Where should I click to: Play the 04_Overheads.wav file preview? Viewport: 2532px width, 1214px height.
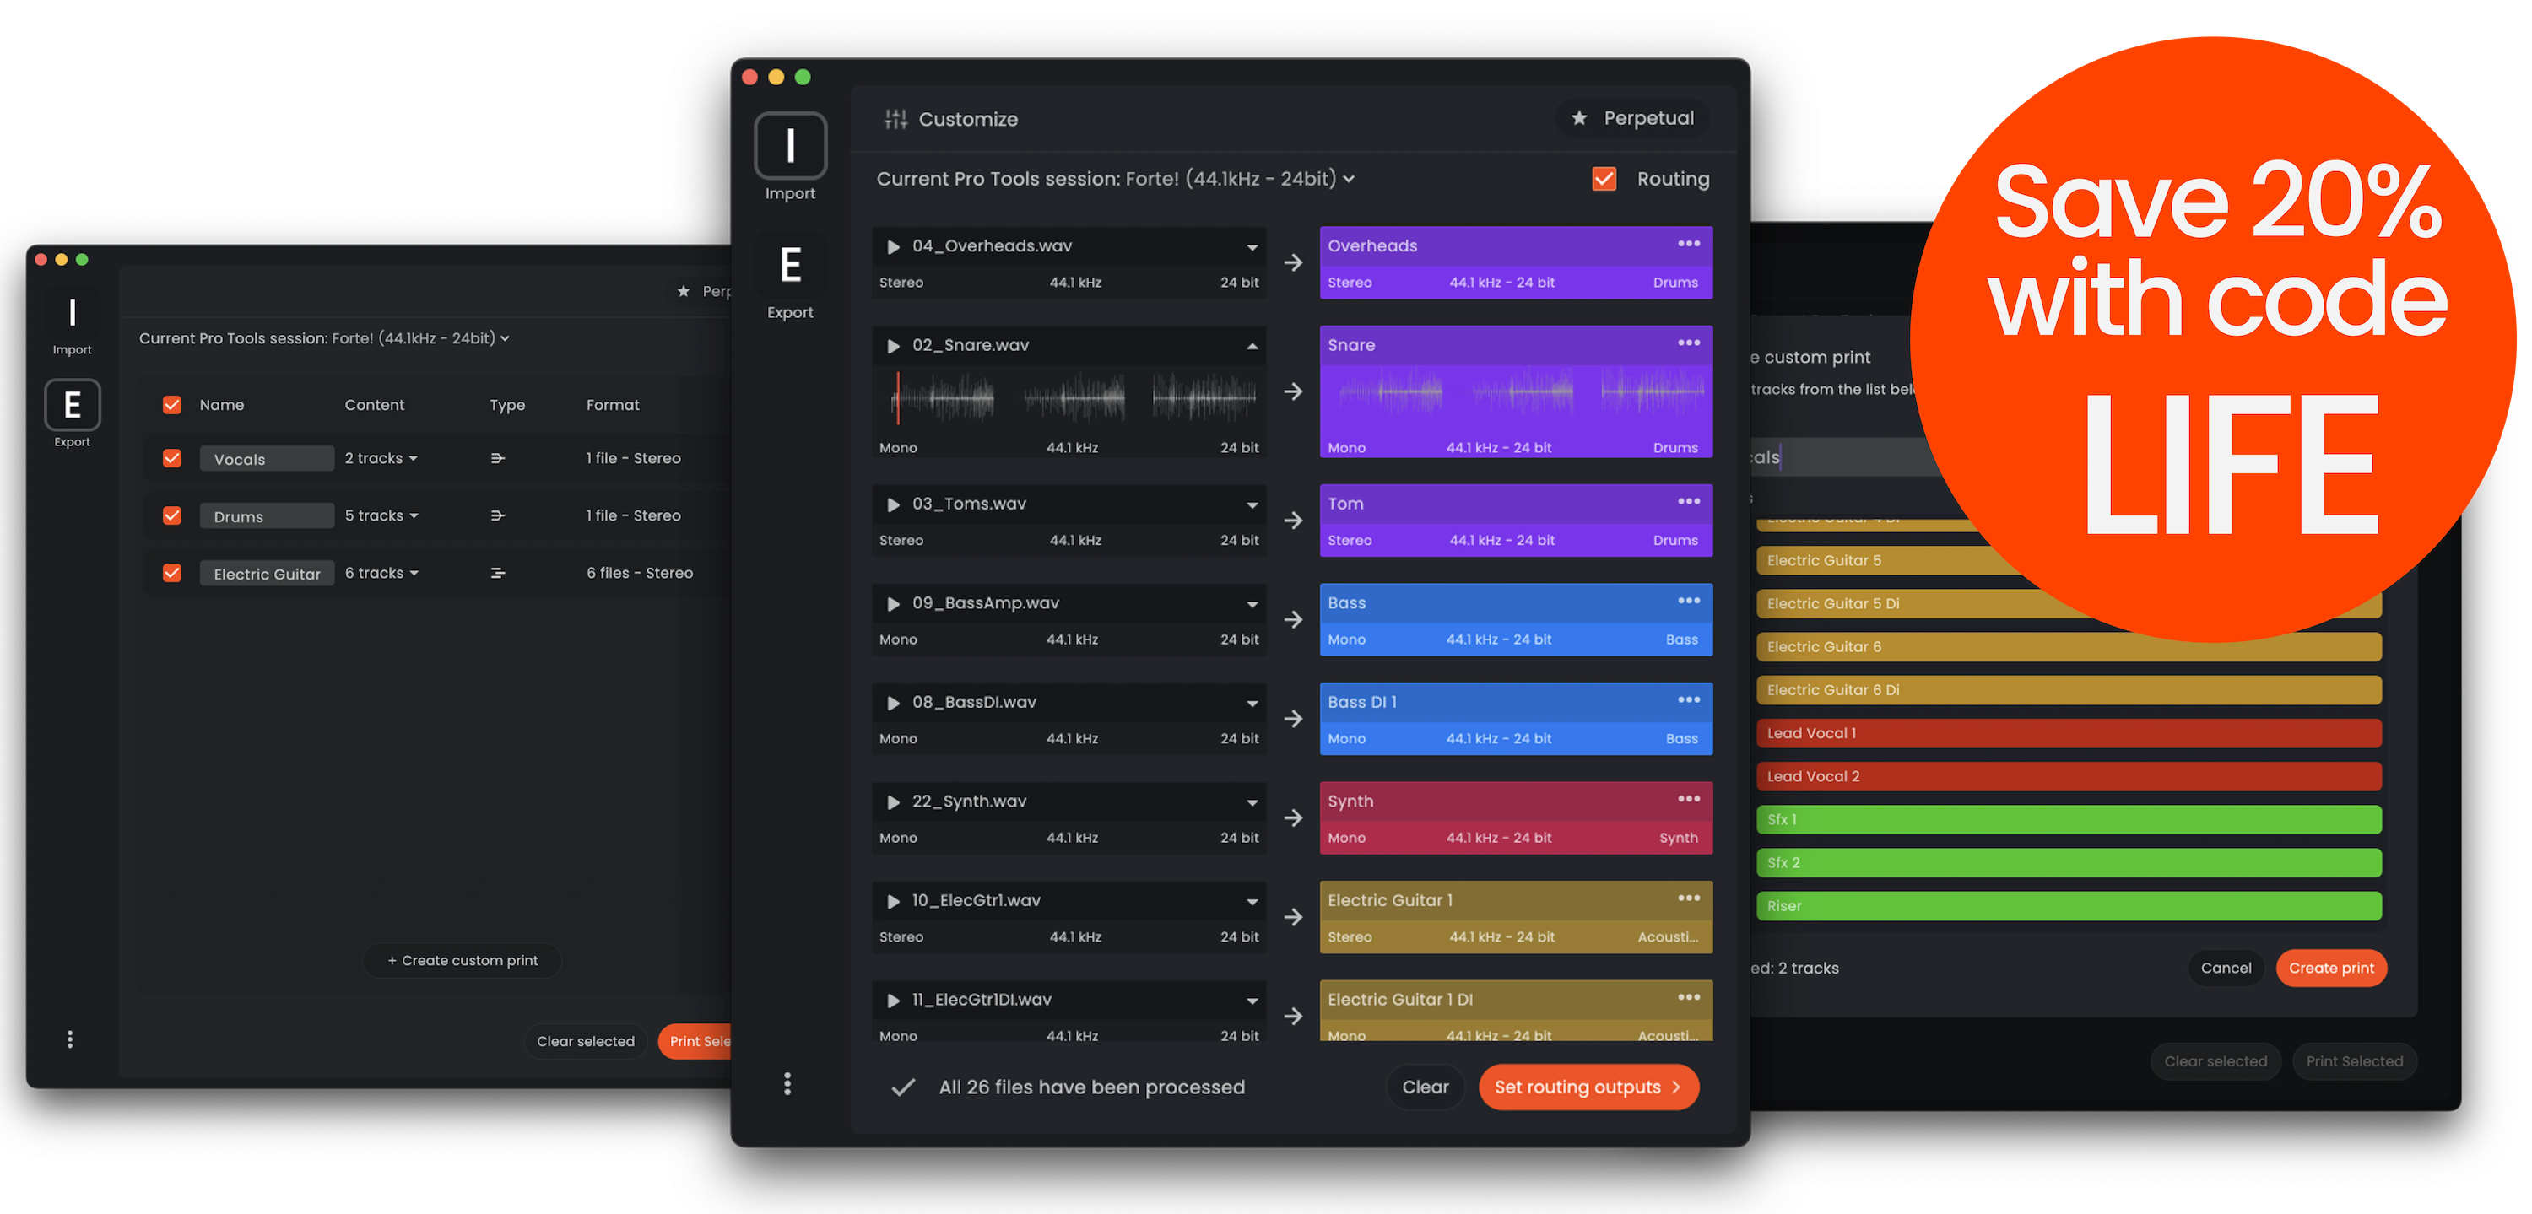tap(892, 246)
